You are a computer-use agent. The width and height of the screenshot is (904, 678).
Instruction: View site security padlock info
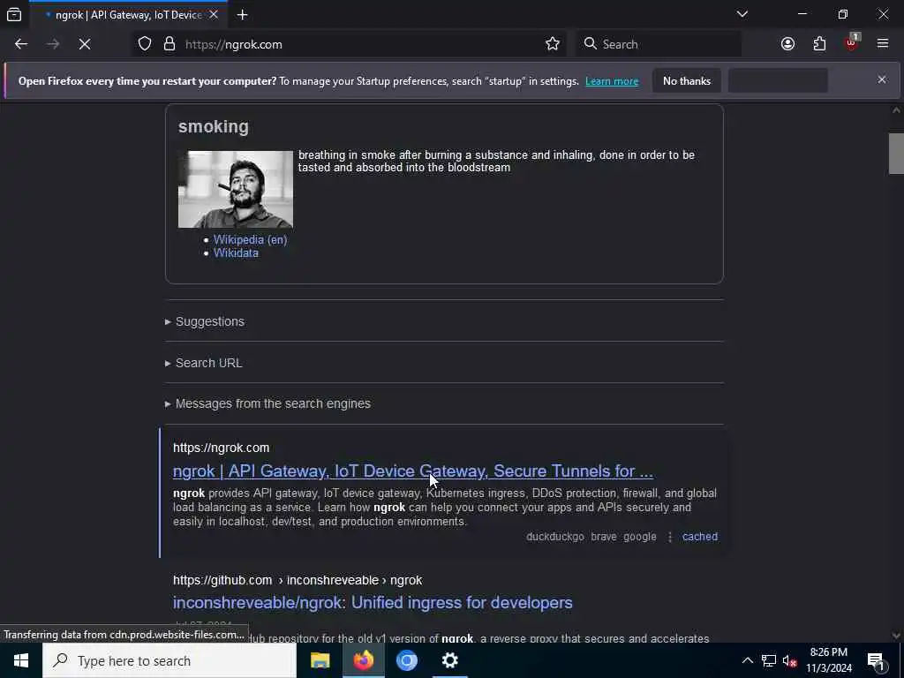(x=169, y=44)
